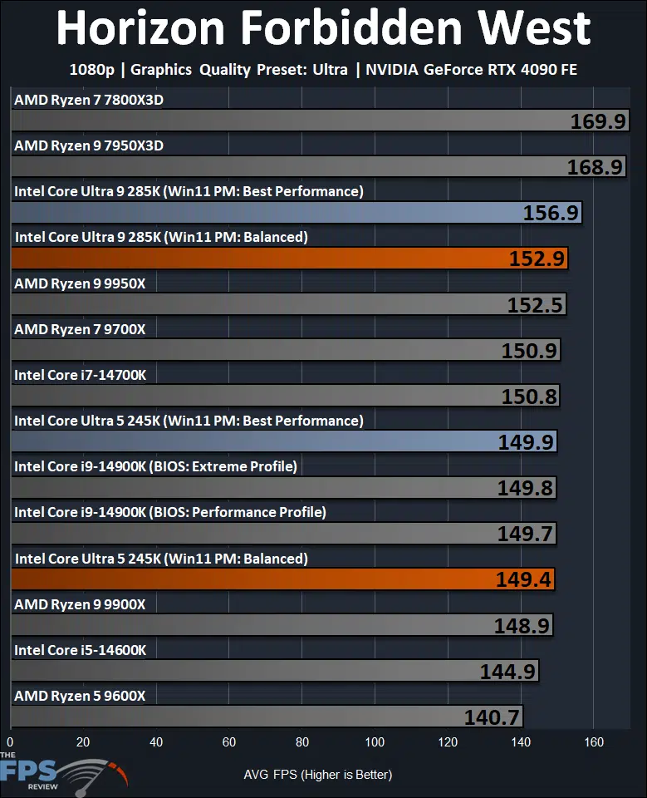Select the AMD Ryzen 9 9950X label
This screenshot has width=647, height=798.
coord(80,283)
